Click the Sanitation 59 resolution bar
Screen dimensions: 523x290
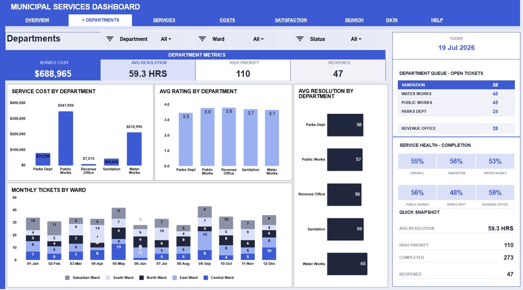346,229
